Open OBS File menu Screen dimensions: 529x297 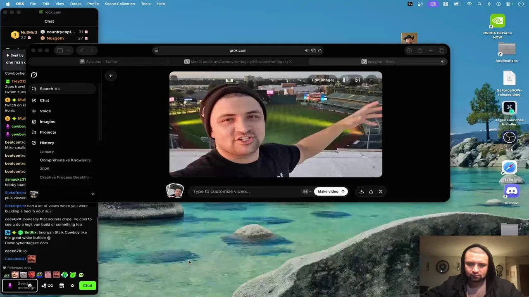tap(33, 4)
